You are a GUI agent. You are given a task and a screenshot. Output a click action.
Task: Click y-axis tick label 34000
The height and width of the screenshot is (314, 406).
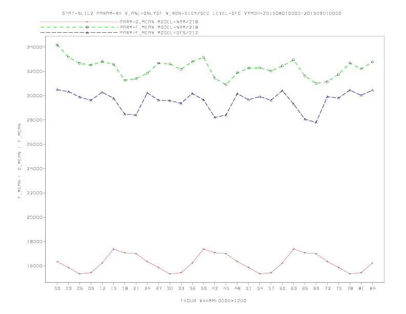pyautogui.click(x=34, y=47)
